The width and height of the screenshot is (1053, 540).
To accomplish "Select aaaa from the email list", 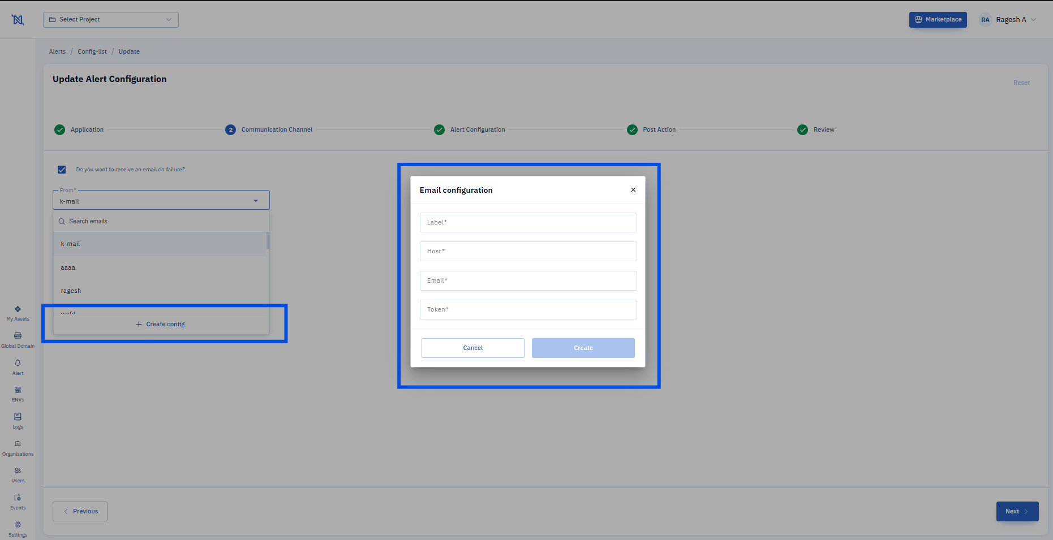I will (x=160, y=267).
